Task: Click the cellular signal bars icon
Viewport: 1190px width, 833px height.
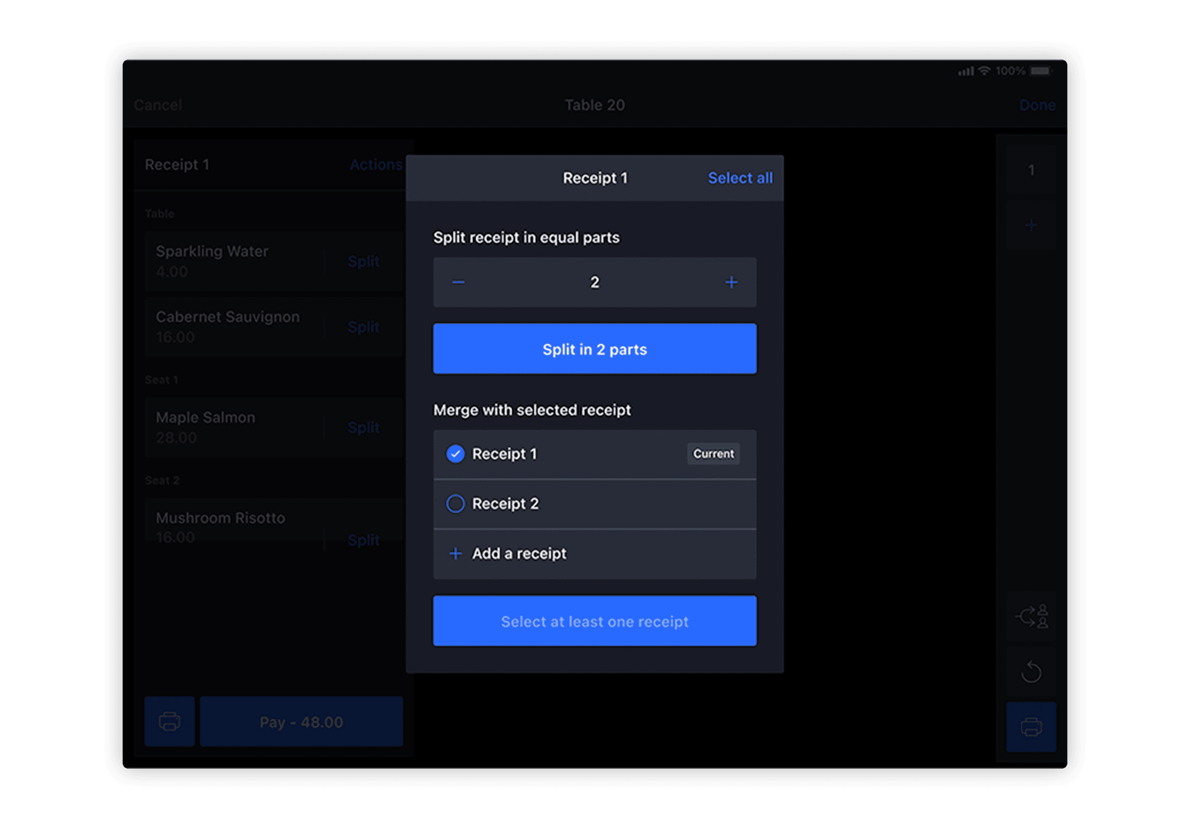Action: [x=966, y=71]
